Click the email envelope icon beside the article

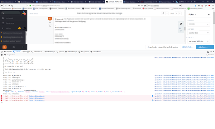[x=50, y=22]
